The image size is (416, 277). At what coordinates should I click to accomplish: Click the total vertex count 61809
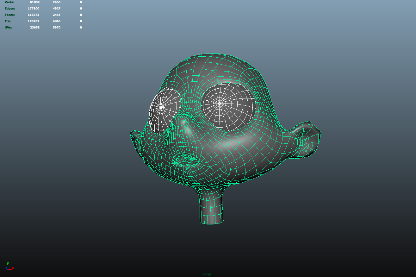pos(35,2)
